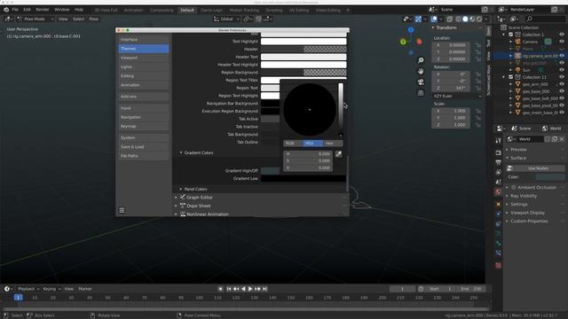Jump to the end frame button
568x319 pixels.
264,289
